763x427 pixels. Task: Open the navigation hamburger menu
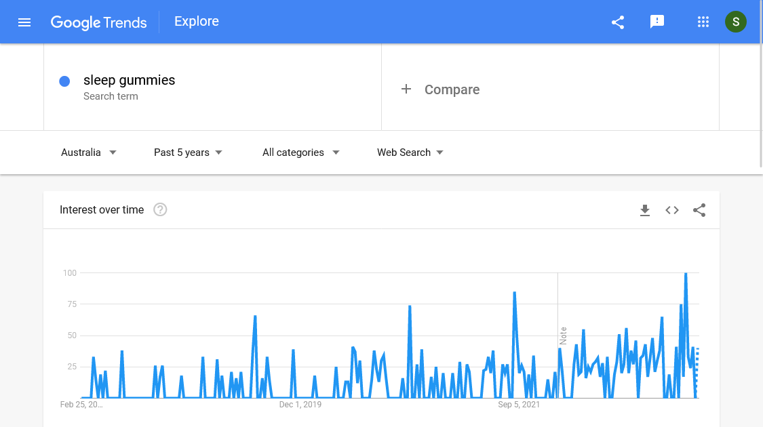(x=24, y=22)
